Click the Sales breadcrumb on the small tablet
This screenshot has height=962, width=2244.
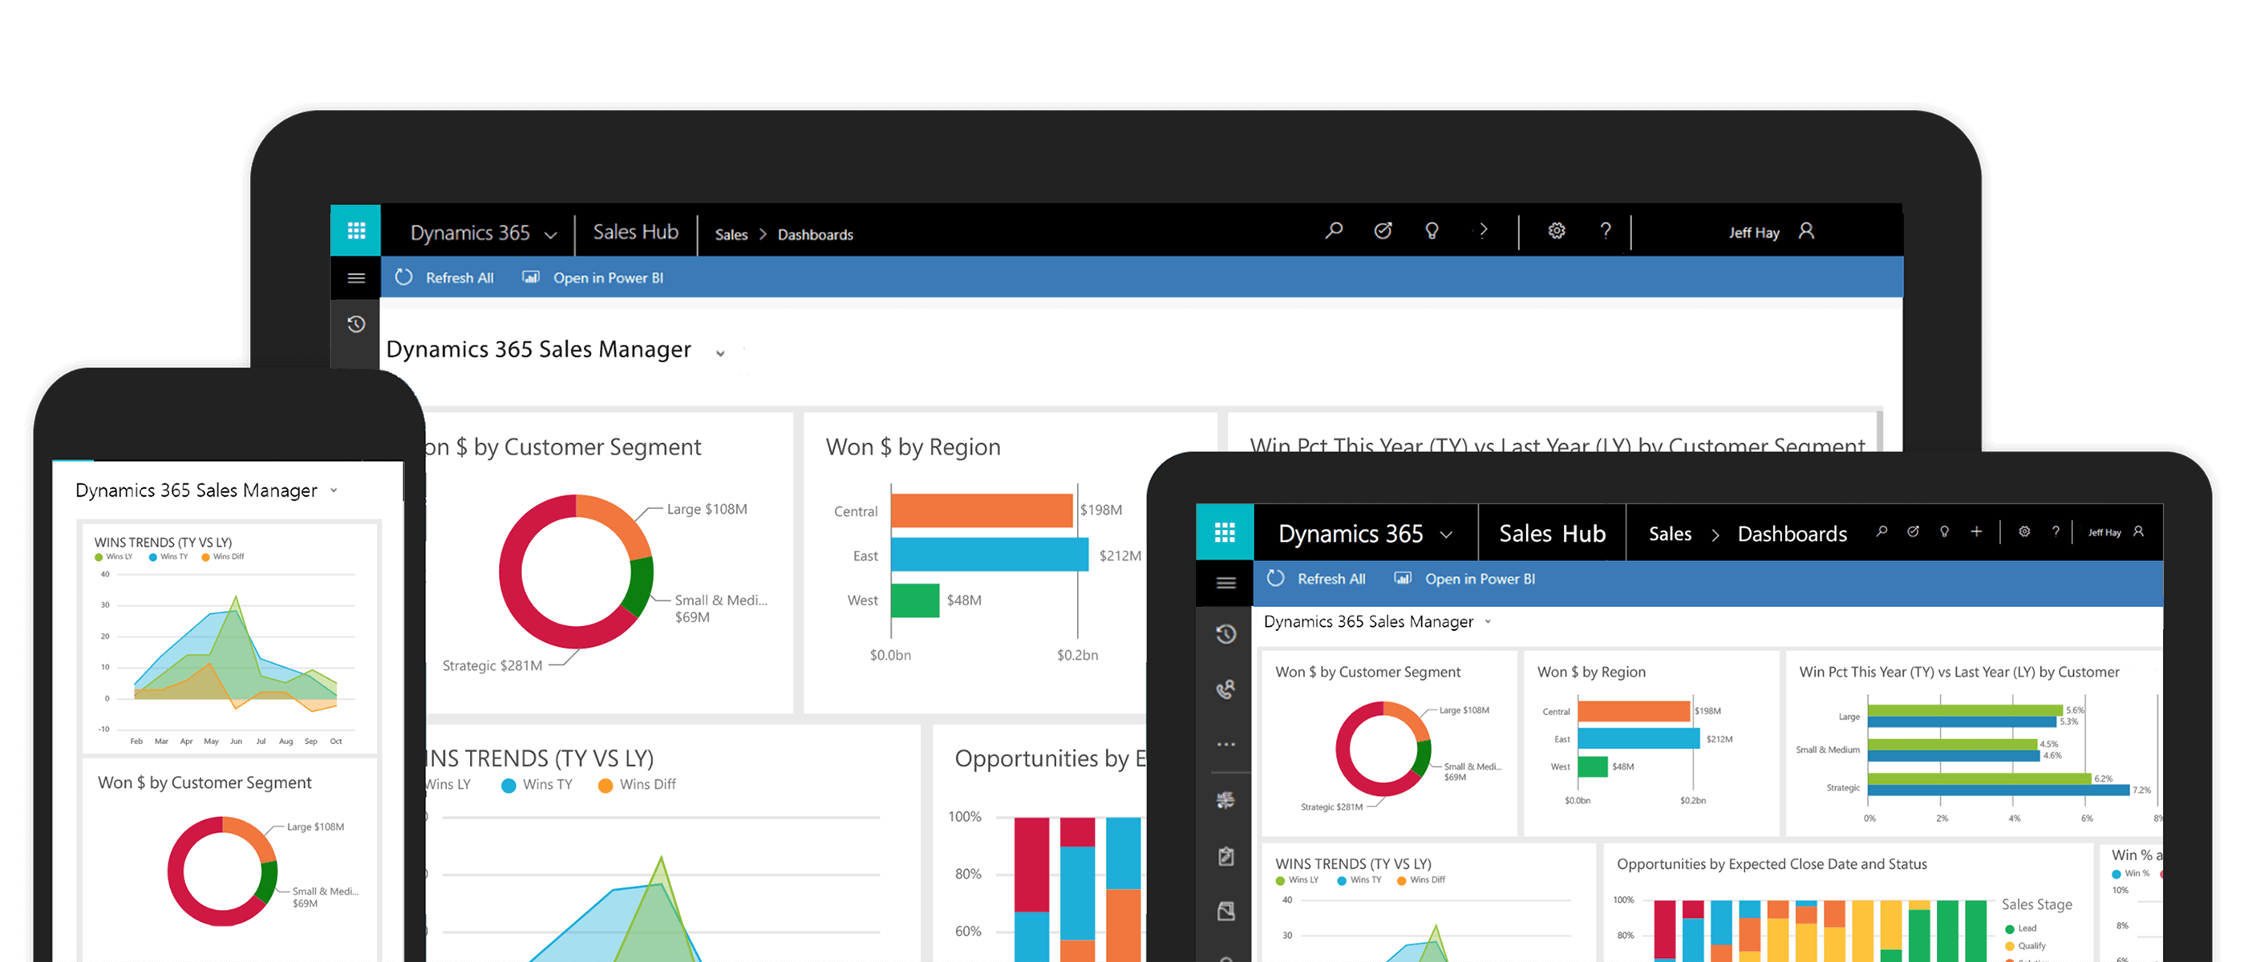(x=1670, y=535)
